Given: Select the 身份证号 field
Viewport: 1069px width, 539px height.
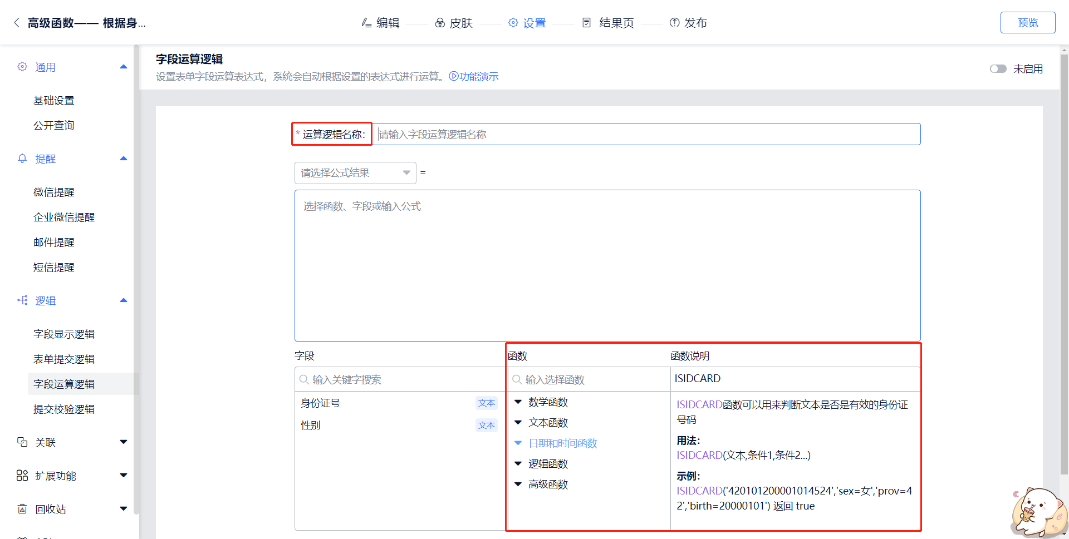Looking at the screenshot, I should click(x=321, y=403).
